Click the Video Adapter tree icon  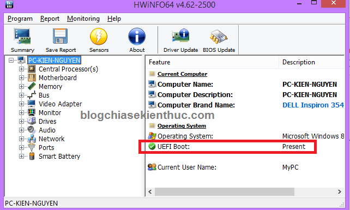click(x=32, y=104)
